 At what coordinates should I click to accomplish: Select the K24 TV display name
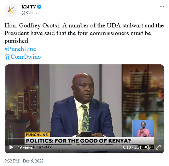tap(29, 7)
